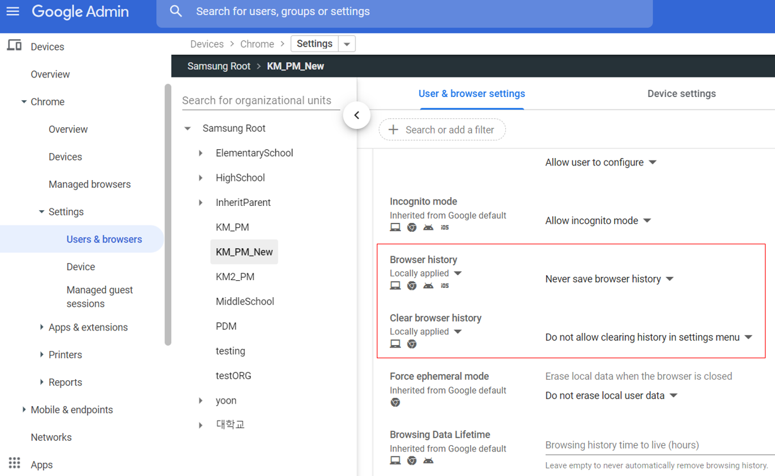Click Chrome icon under Force ephemeral mode
The height and width of the screenshot is (476, 775).
(395, 402)
